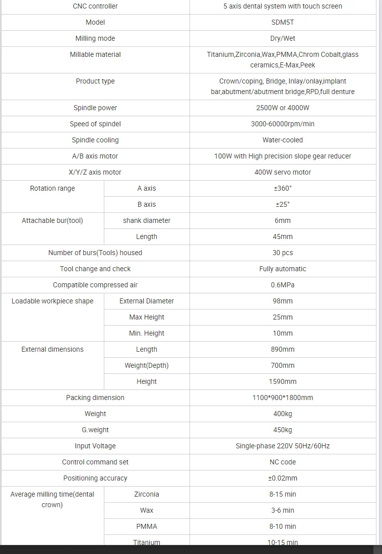Screen dimensions: 382x554
Task: Select the B axis sub-label cell
Action: click(x=147, y=205)
